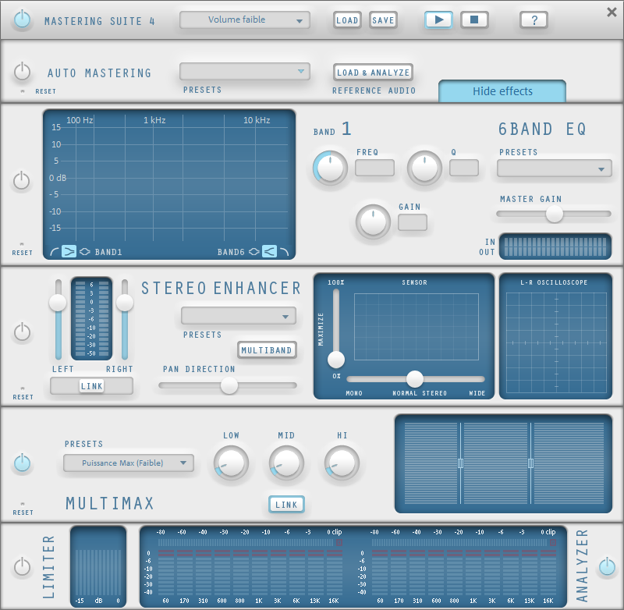Open the Volume faible preset dropdown
The width and height of the screenshot is (624, 610).
click(x=244, y=20)
